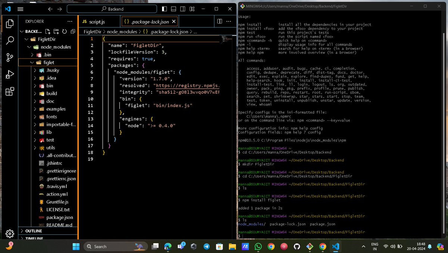Open the Manage gear at bottom of activity bar
448x253 pixels.
[x=10, y=233]
